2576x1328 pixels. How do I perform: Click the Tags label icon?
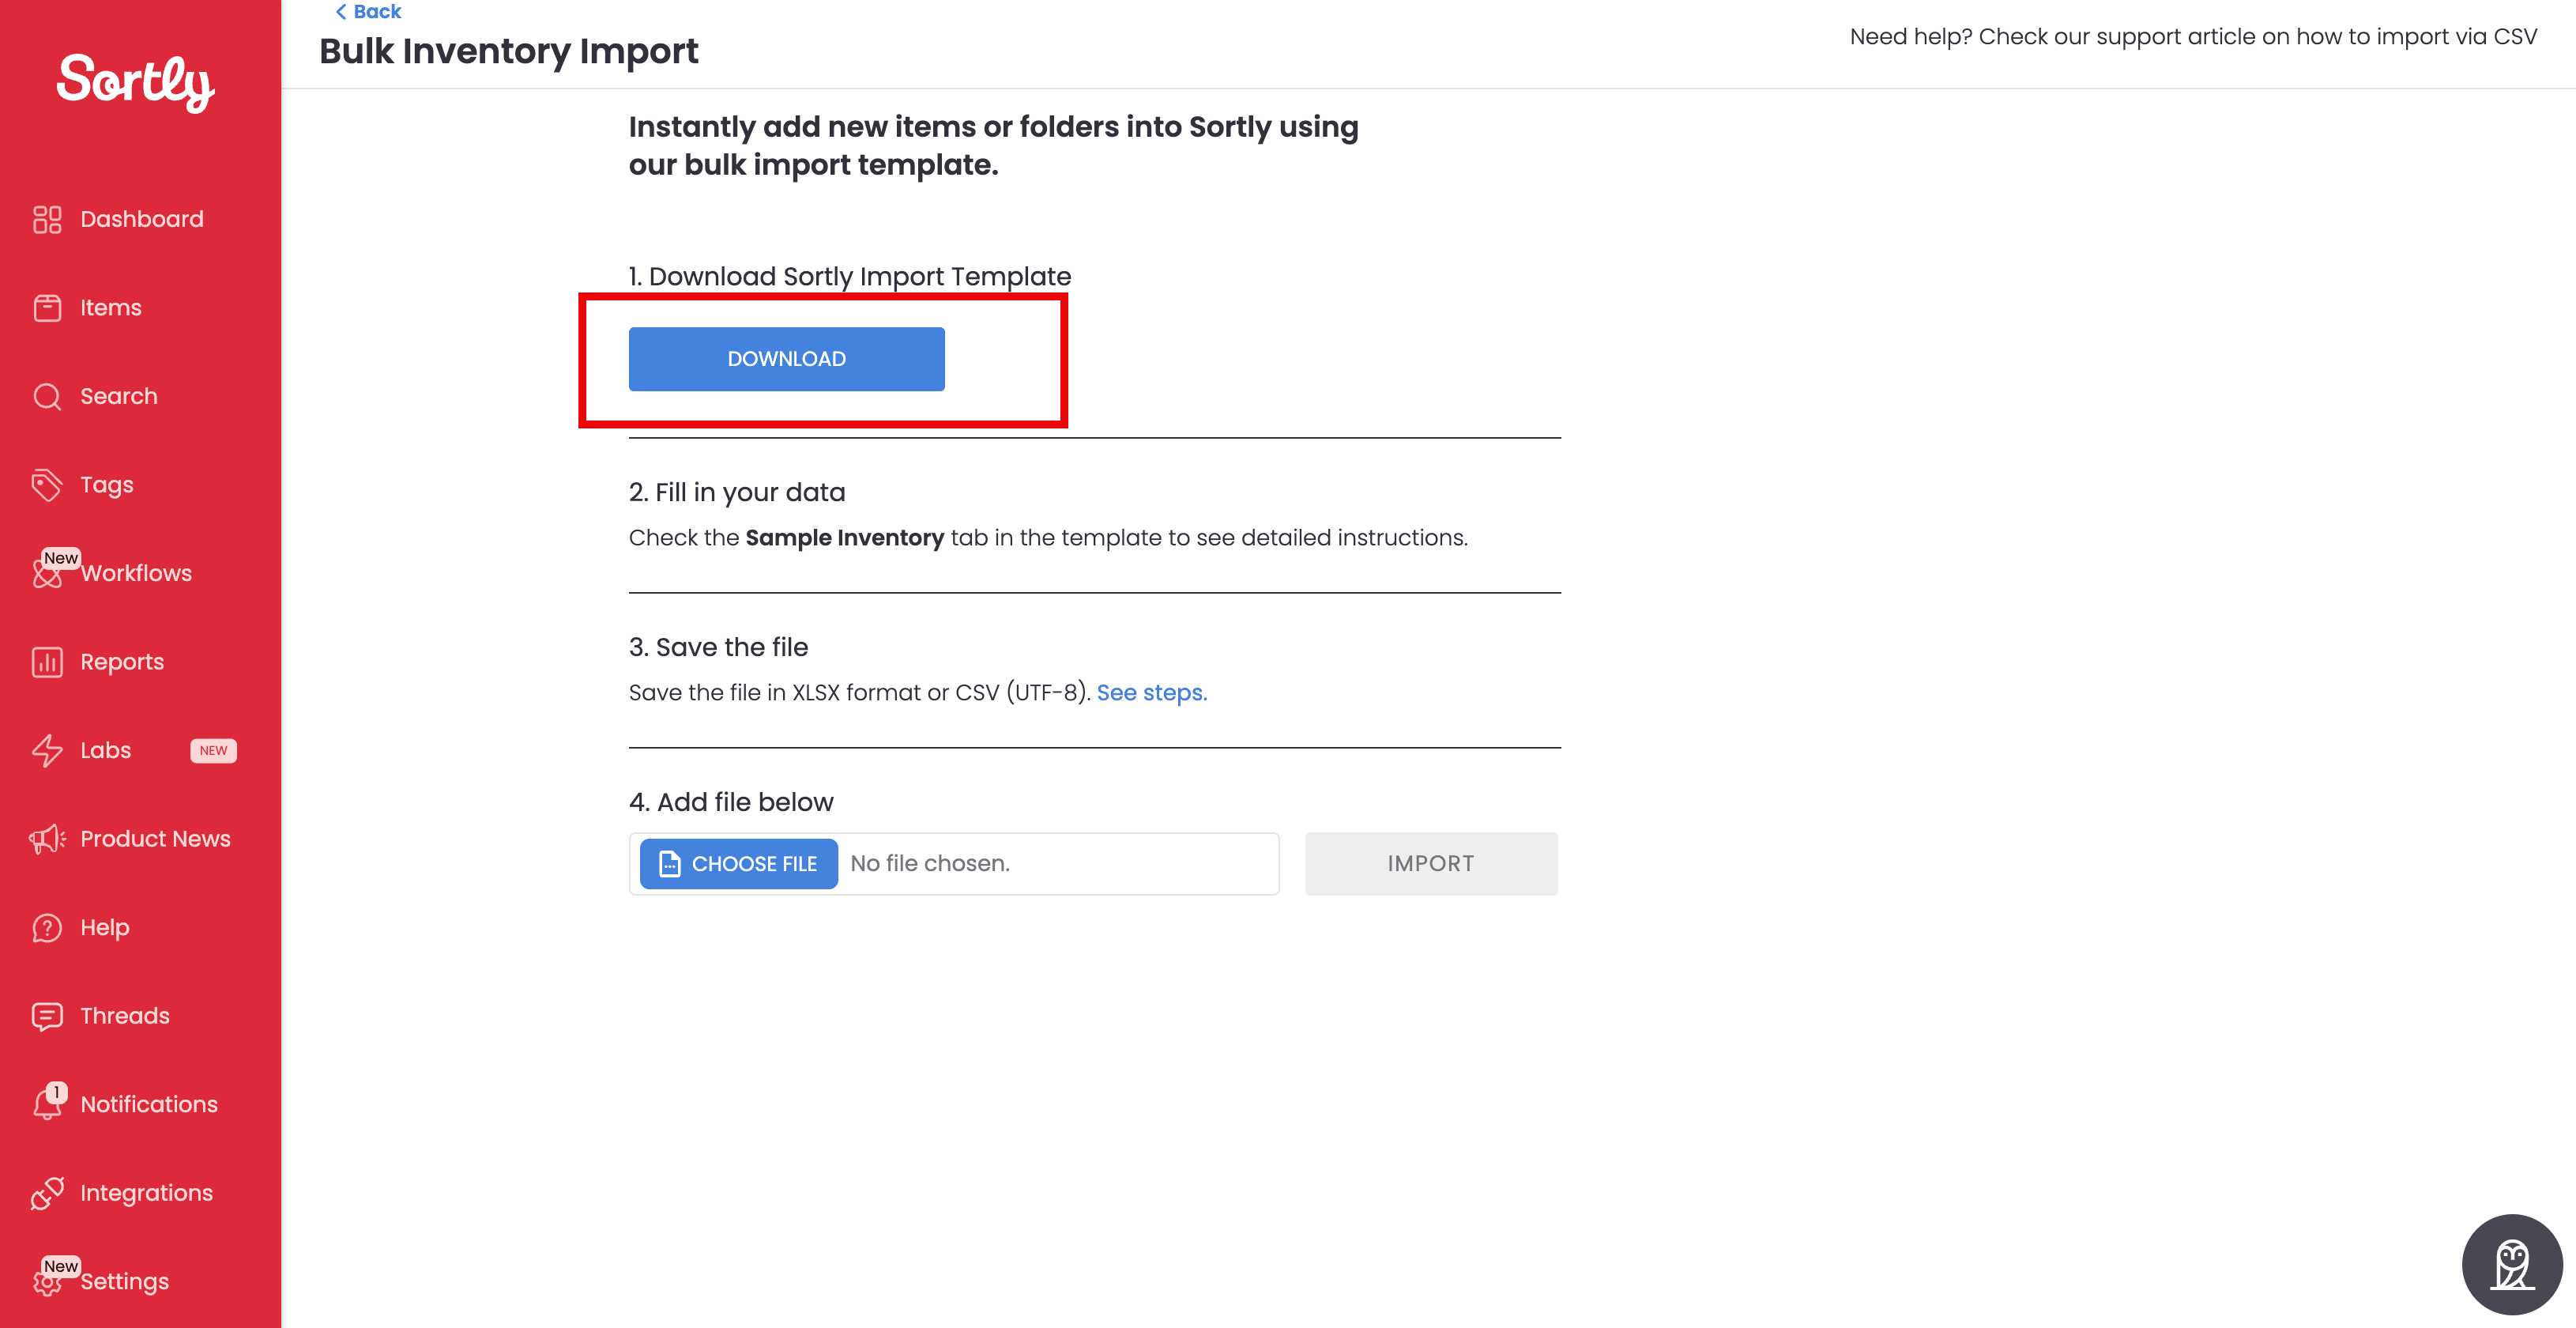click(47, 485)
